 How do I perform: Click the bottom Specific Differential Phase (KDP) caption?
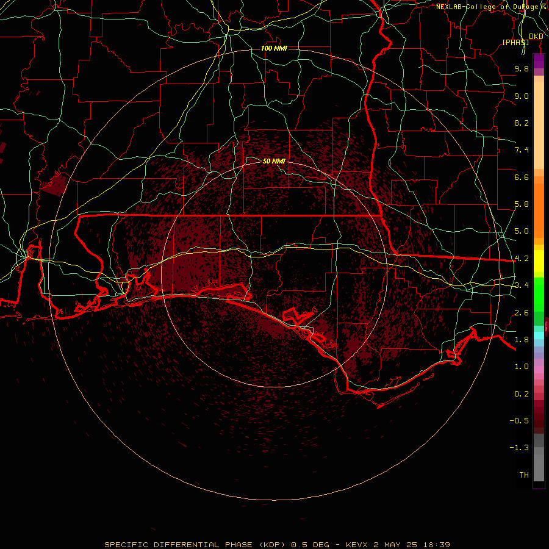277,545
